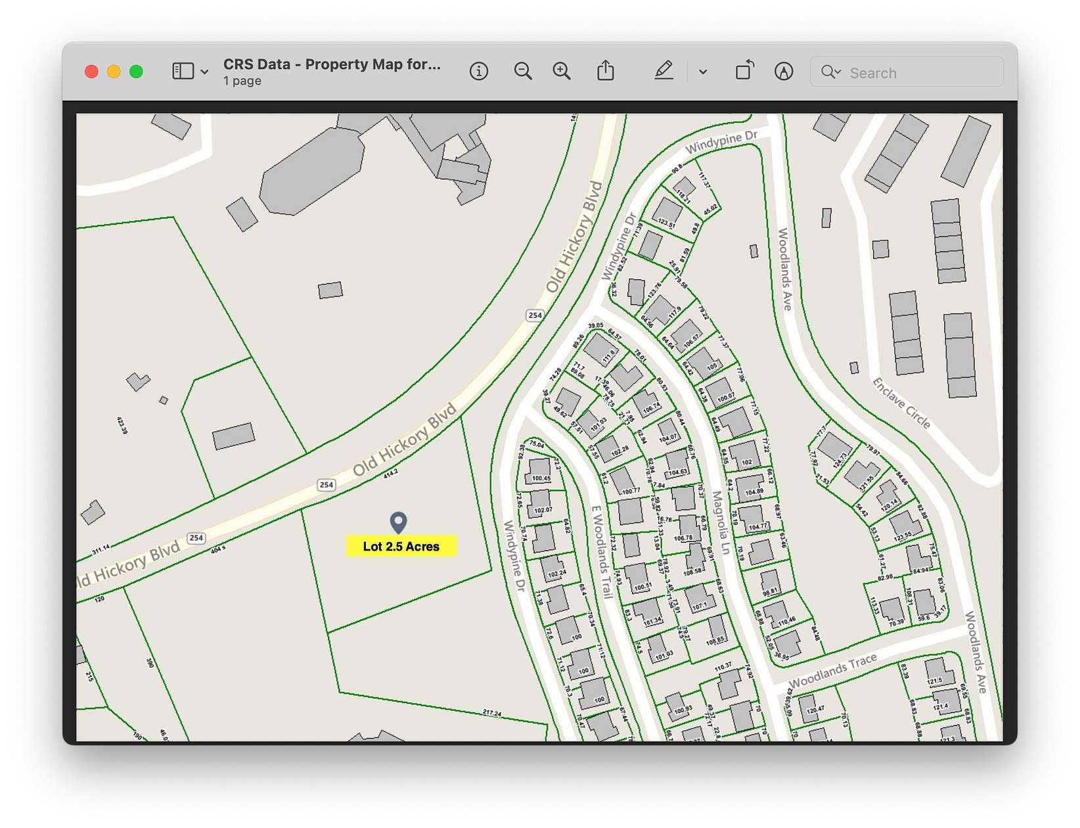Zoom in on the property map

561,71
